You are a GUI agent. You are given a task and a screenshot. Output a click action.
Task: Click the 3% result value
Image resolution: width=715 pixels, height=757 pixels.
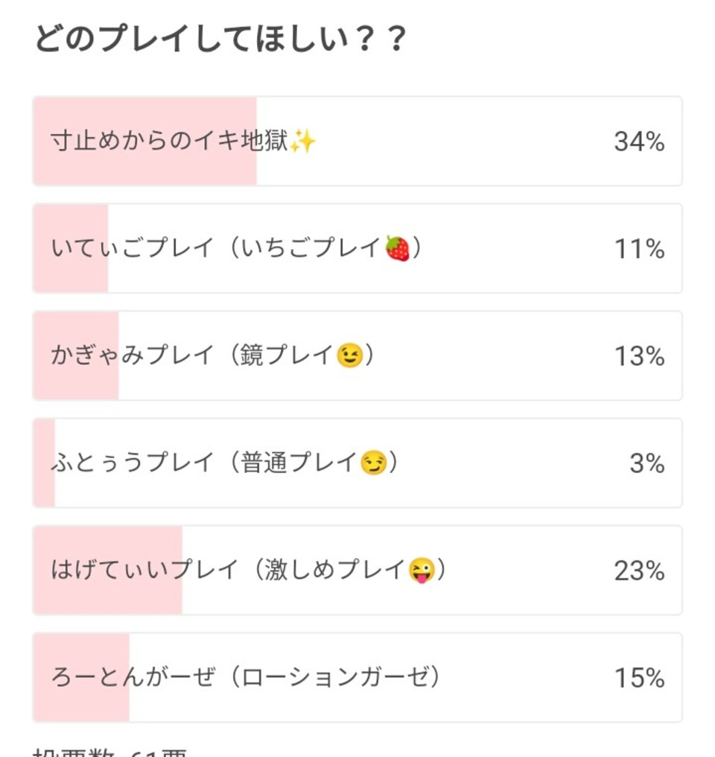click(x=647, y=463)
